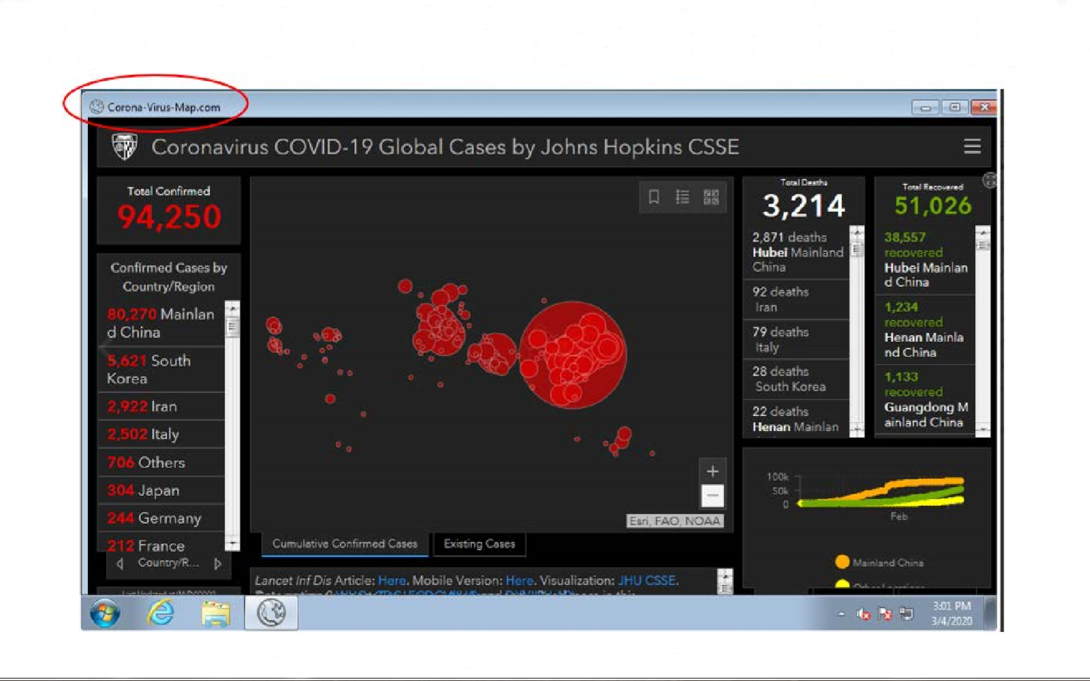The image size is (1090, 681).
Task: Click scrollbar of confirmed cases list
Action: (x=232, y=425)
